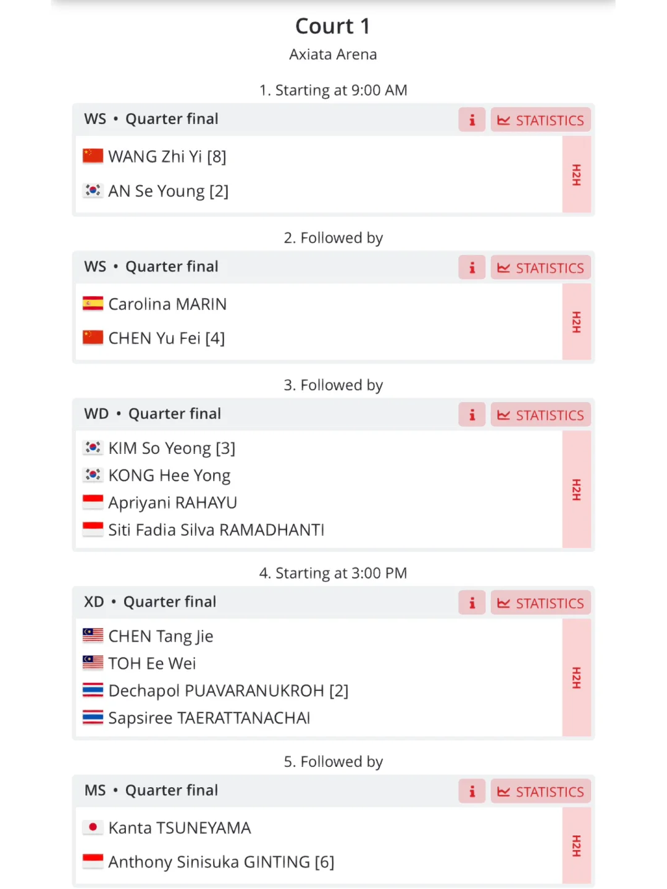667x889 pixels.
Task: Open info icon for Wang Zhi Yi match
Action: [472, 120]
